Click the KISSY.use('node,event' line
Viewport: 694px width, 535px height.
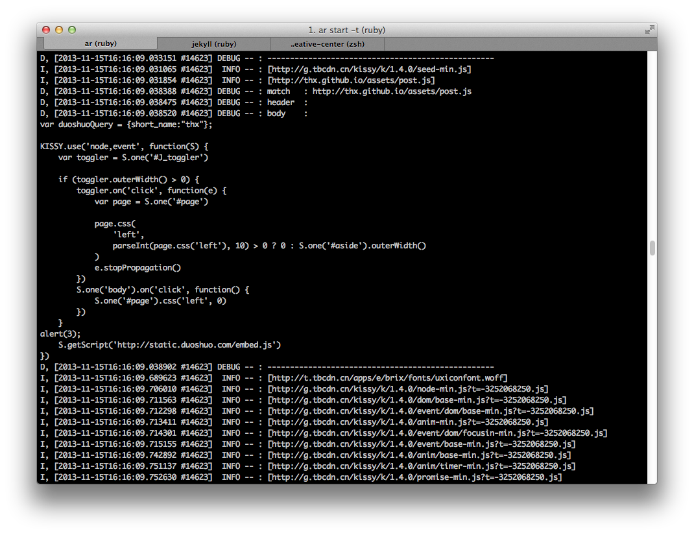(124, 147)
